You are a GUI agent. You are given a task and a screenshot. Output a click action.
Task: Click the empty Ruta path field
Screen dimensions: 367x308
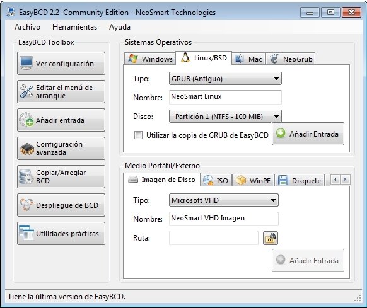[x=214, y=237]
